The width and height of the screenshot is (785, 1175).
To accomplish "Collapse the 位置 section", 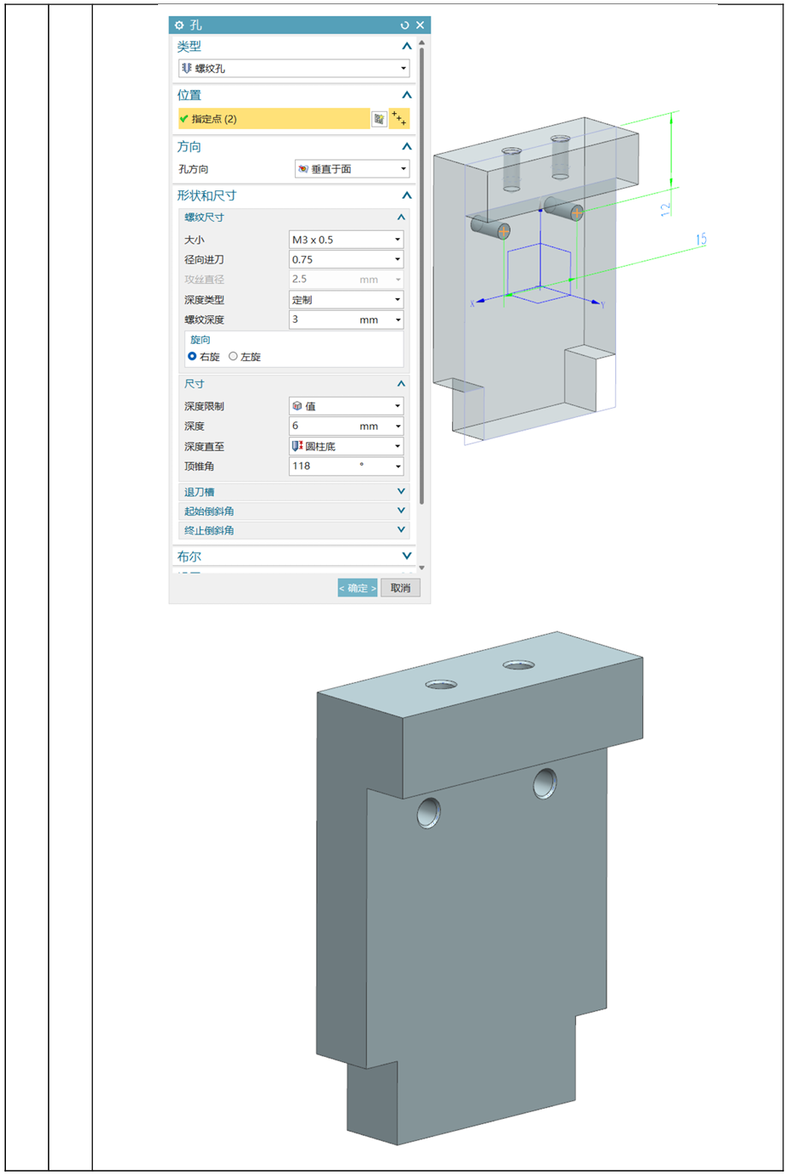I will pyautogui.click(x=406, y=94).
